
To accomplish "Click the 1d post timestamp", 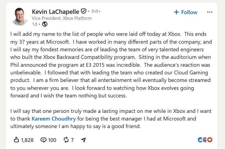I will coord(35,24).
